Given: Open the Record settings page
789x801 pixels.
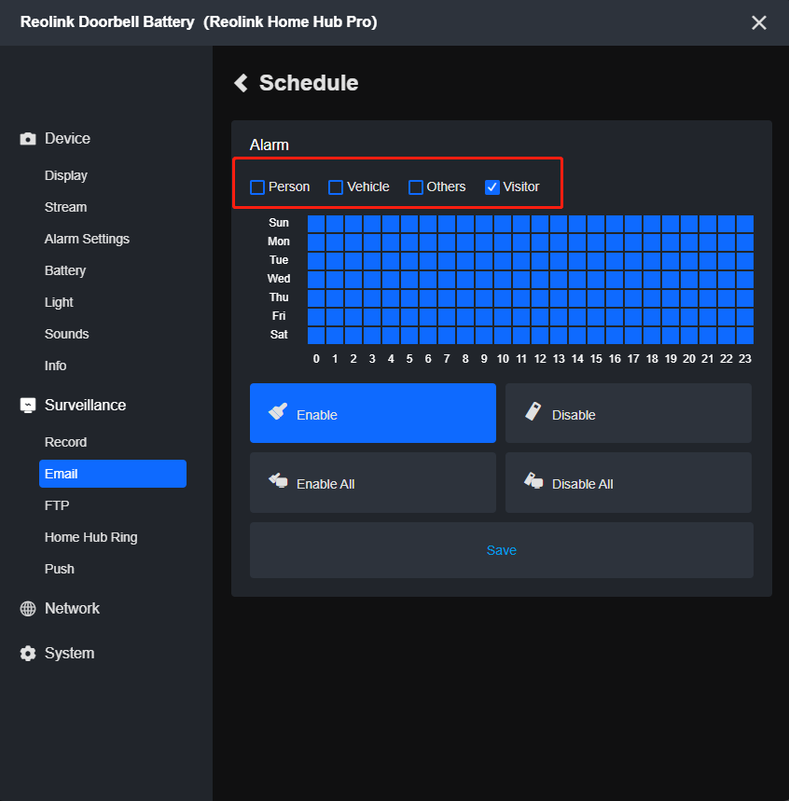Looking at the screenshot, I should [66, 442].
